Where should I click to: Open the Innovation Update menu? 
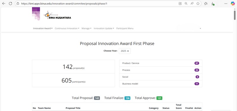click(x=104, y=28)
